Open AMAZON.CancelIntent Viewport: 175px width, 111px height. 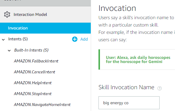34,72
